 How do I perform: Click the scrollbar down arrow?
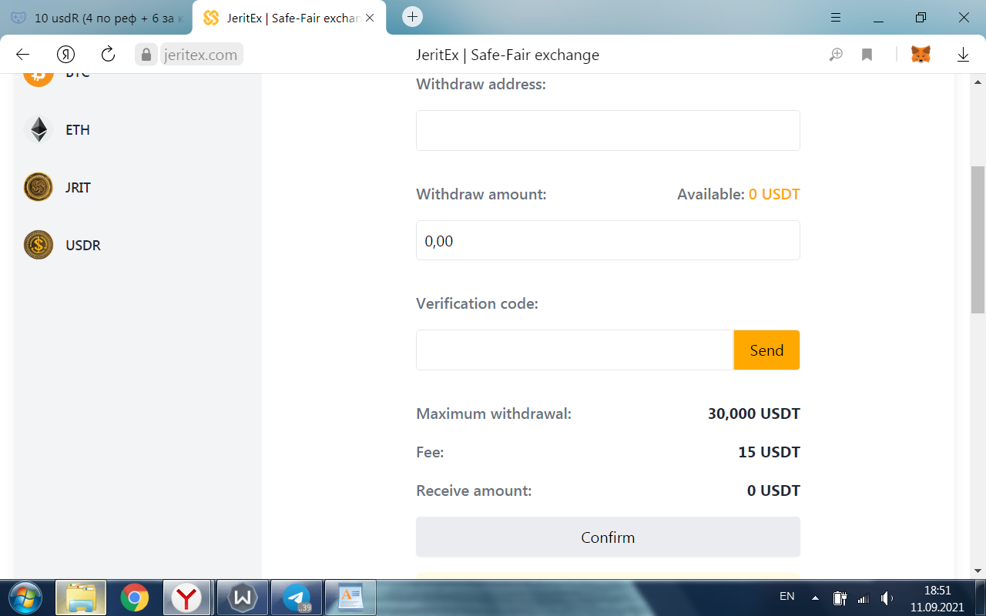(x=978, y=571)
